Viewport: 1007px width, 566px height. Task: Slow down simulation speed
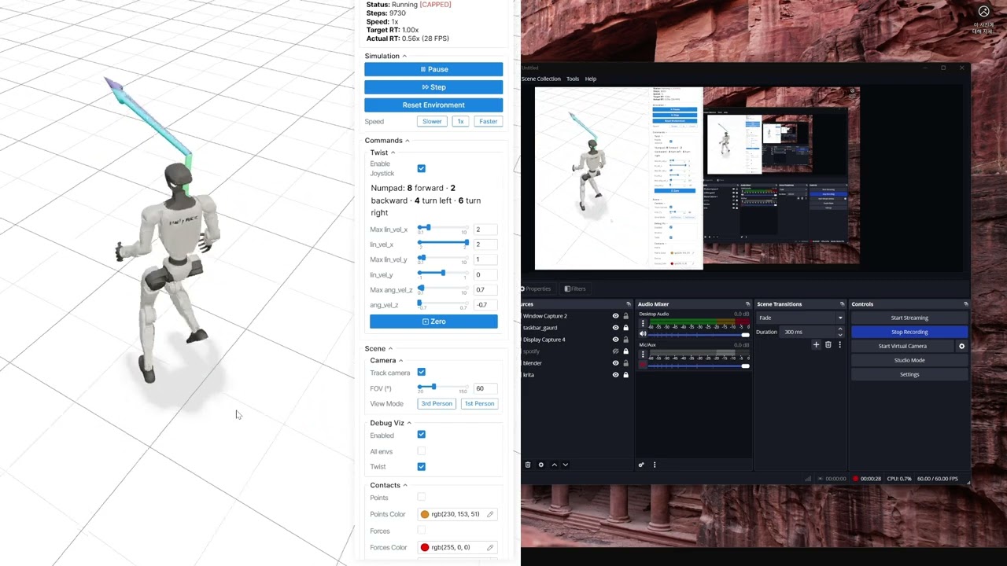(432, 122)
